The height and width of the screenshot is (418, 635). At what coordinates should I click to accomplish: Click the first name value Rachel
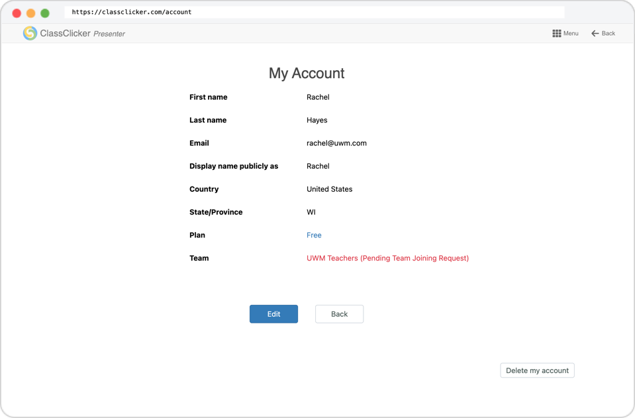318,97
